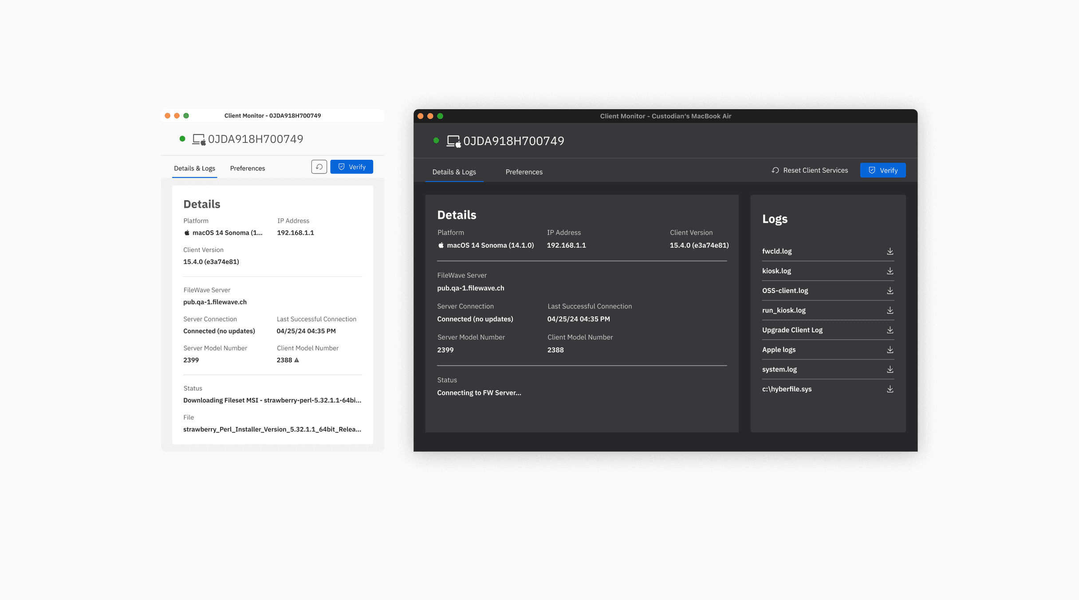The height and width of the screenshot is (600, 1079).
Task: Open Preferences tab in the light window
Action: pyautogui.click(x=247, y=169)
